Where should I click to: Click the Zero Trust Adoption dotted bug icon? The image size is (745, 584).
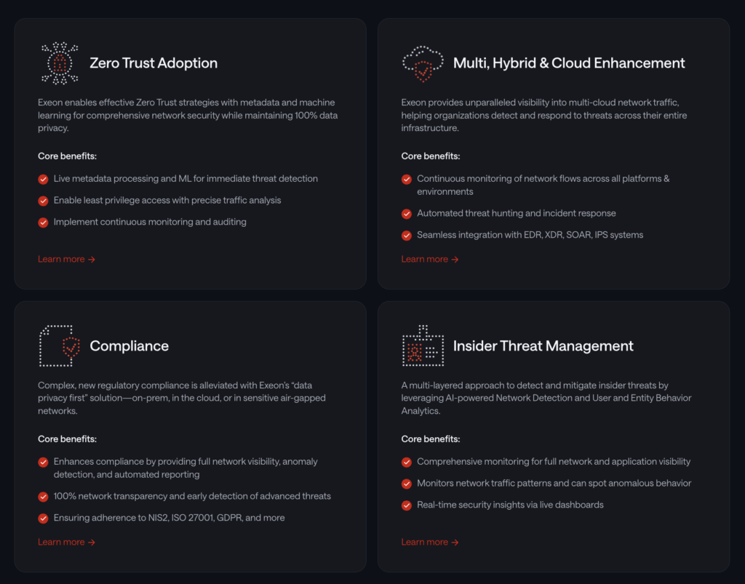click(x=60, y=63)
